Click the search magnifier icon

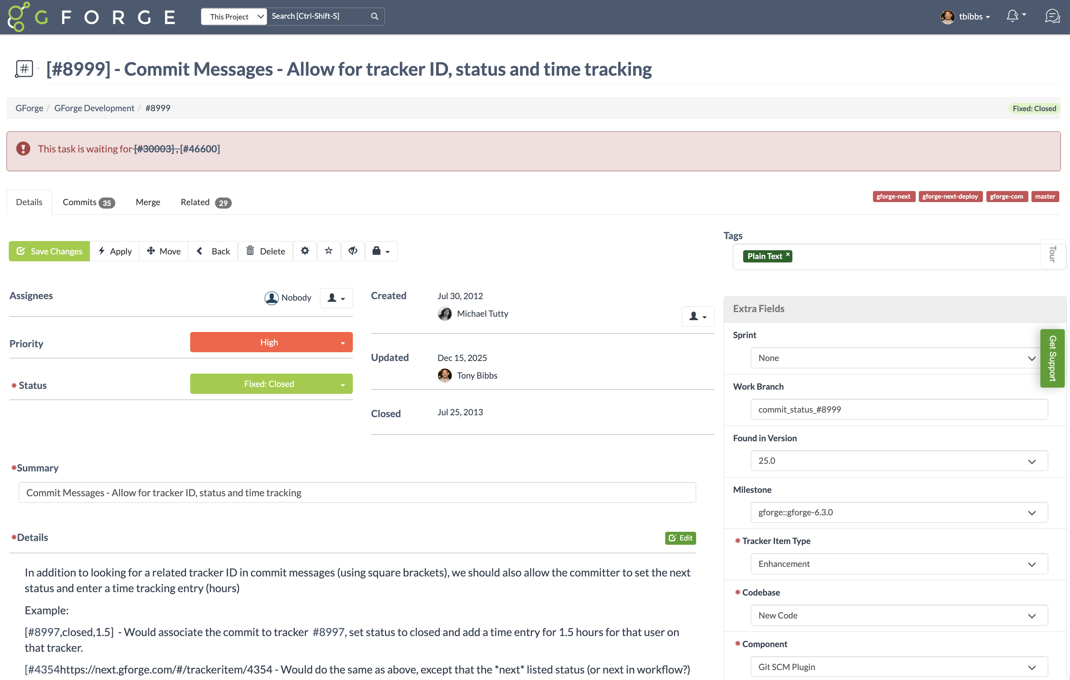click(x=375, y=16)
